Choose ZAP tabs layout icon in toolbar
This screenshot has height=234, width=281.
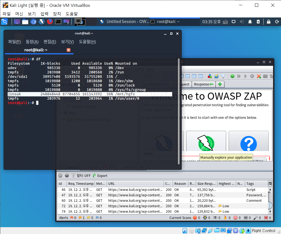click(188, 76)
